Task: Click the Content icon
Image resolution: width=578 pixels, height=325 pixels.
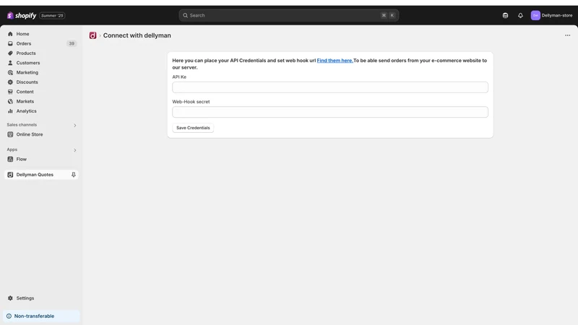Action: pyautogui.click(x=10, y=92)
